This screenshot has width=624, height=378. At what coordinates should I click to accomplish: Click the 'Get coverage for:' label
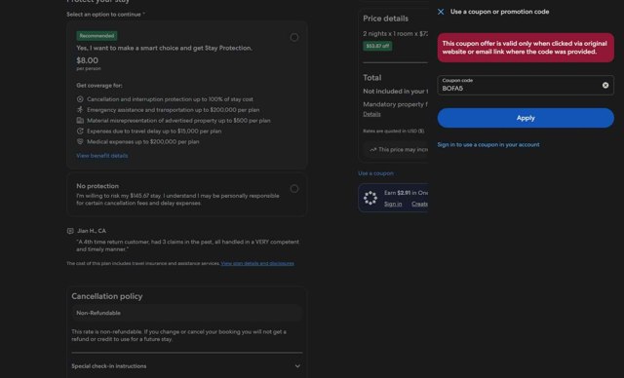coord(99,86)
